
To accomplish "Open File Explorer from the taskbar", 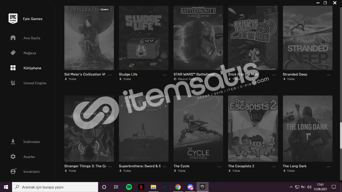I will click(x=153, y=187).
